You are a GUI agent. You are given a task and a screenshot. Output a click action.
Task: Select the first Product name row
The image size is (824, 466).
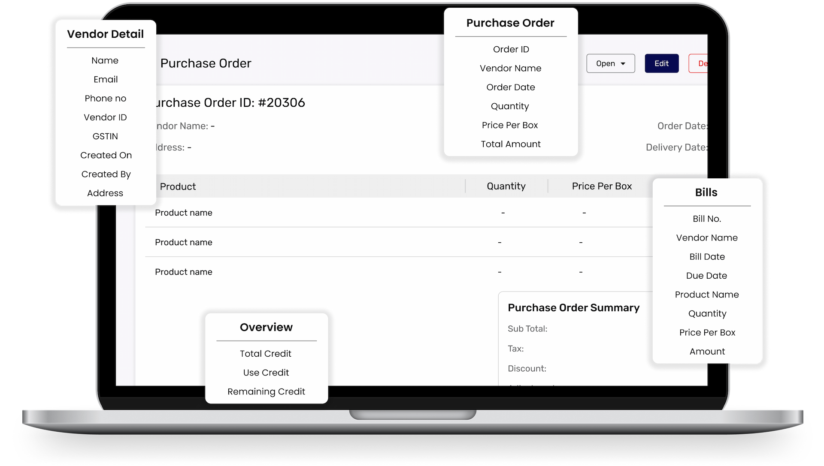point(184,213)
